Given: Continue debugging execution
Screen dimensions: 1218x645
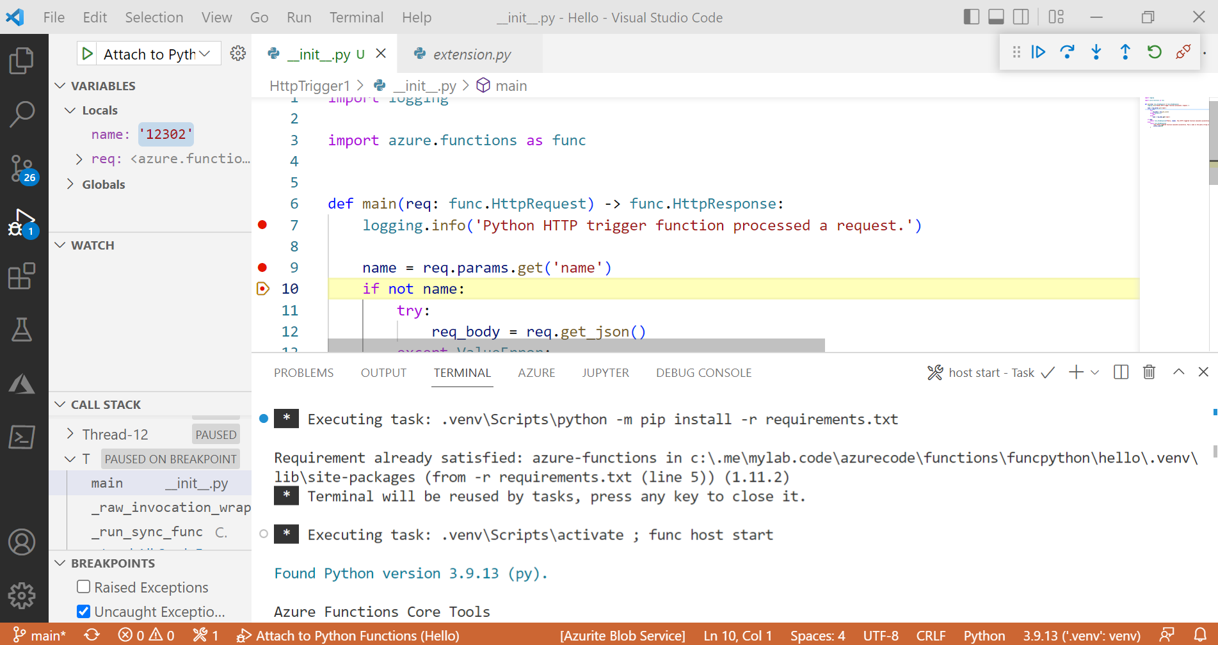Looking at the screenshot, I should (1038, 52).
